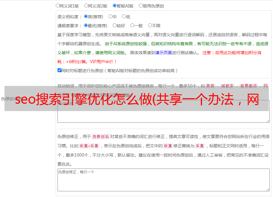Screen dimensions: 273x197
Task: Set 通顺度要求 to 最优(推荐)
Action: click(x=86, y=25)
